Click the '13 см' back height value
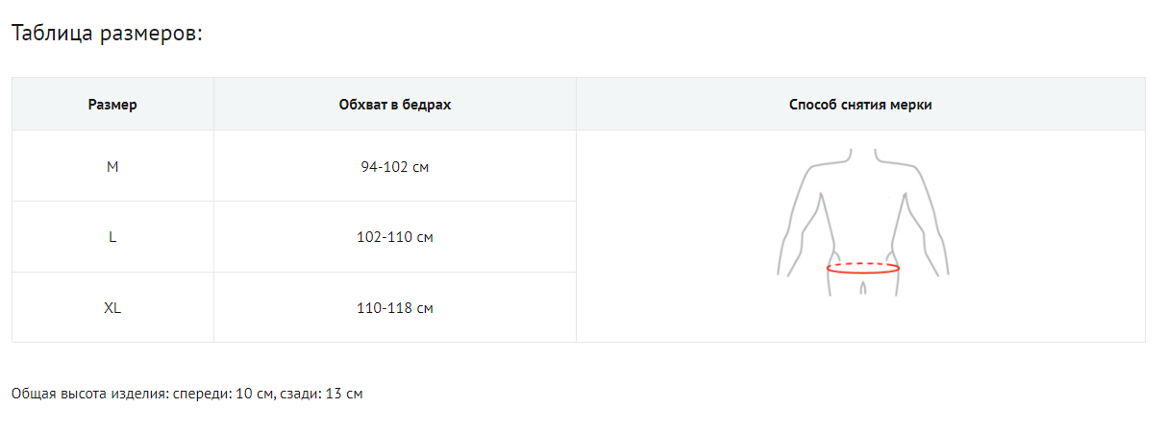Screen dimensions: 1167x432 345,395
